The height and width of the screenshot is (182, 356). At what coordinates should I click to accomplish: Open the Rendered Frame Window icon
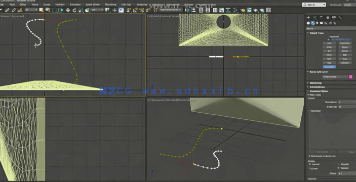pos(249,10)
